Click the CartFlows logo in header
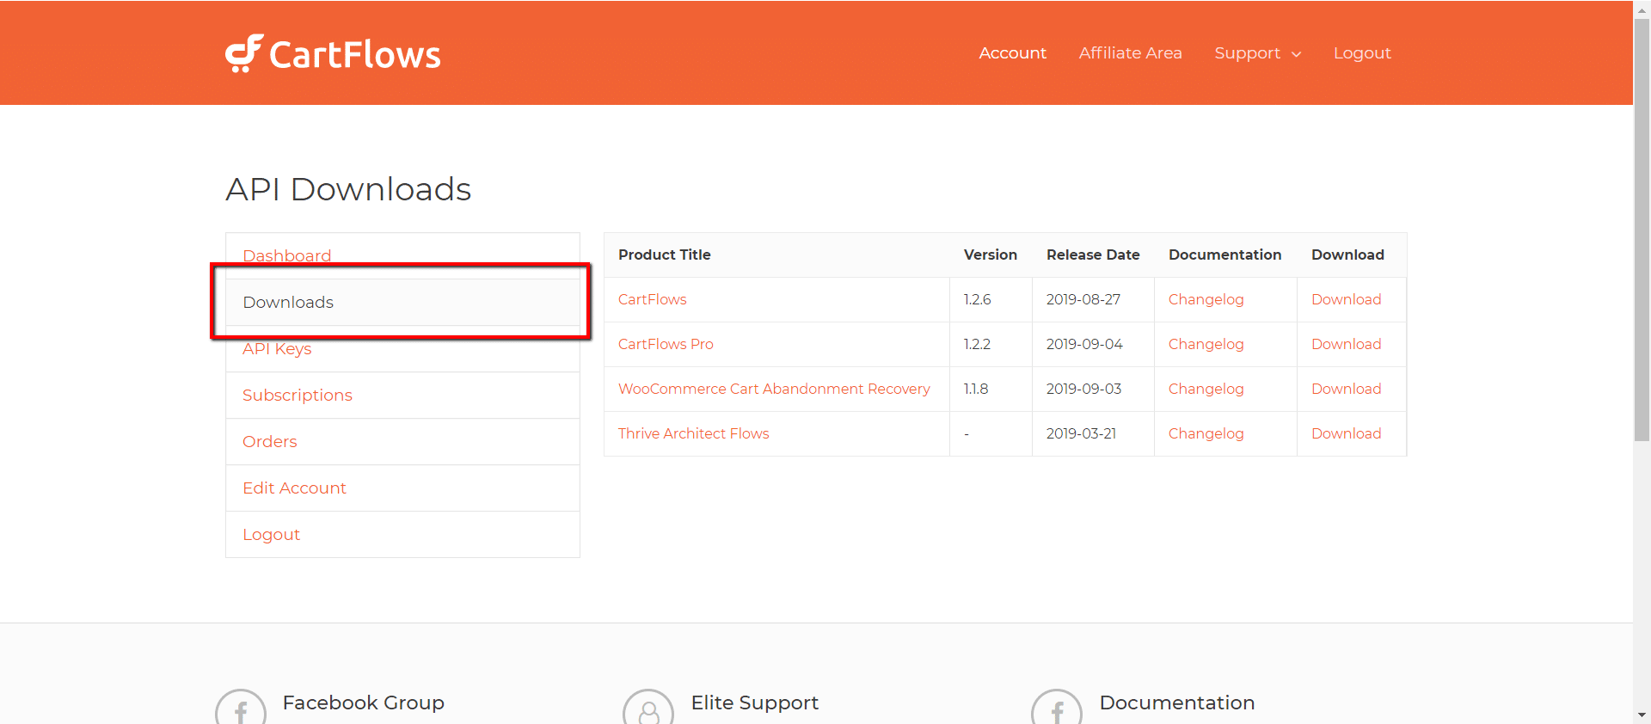 pos(333,53)
